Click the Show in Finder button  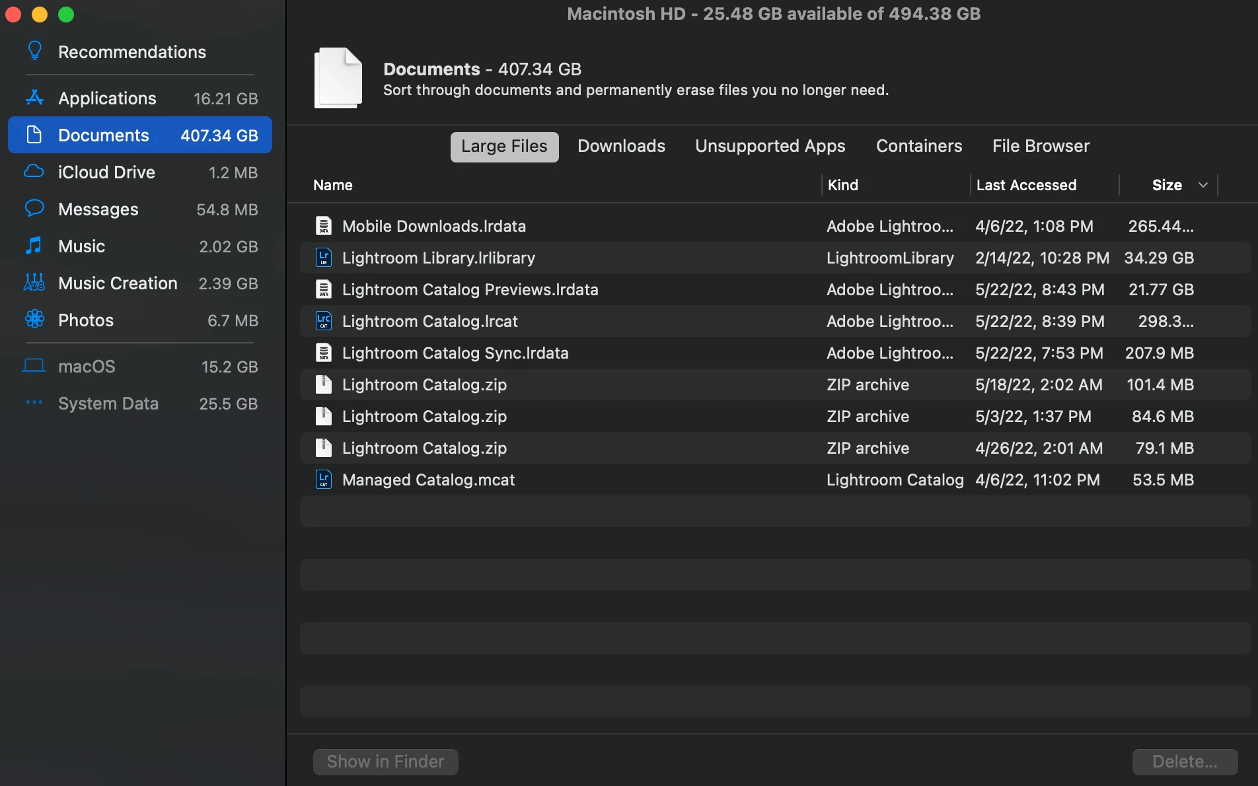[x=386, y=762]
